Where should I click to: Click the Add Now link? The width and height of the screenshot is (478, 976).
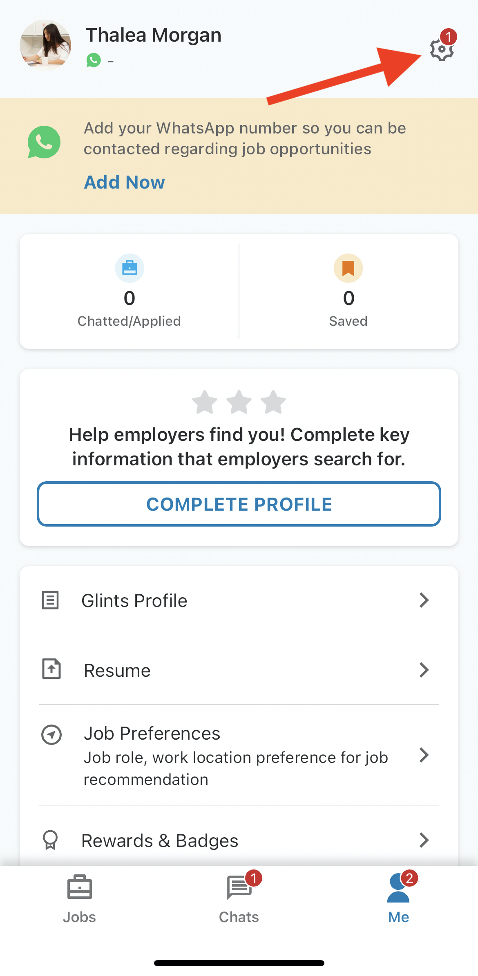(124, 182)
